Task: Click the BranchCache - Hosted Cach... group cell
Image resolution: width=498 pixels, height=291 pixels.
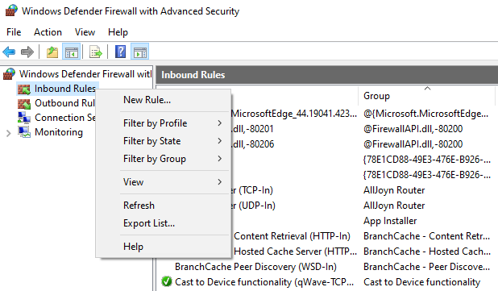Action: [x=427, y=252]
